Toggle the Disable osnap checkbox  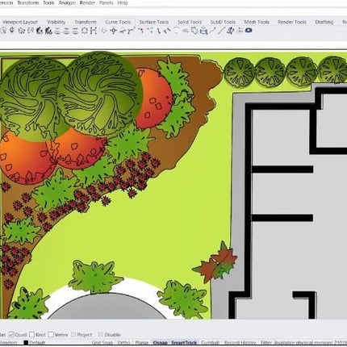point(101,335)
